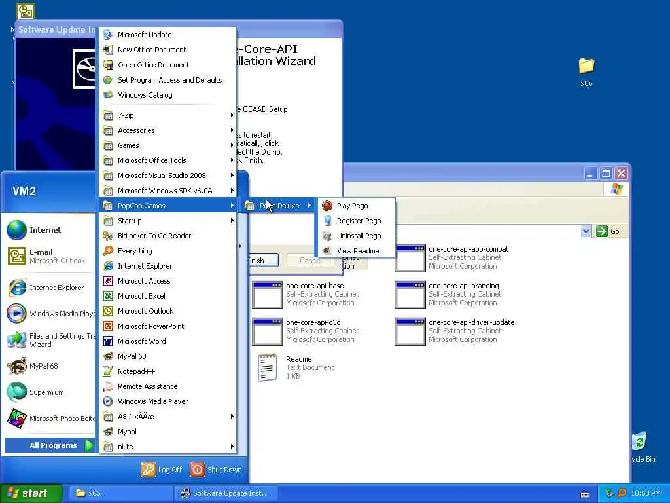Click Play Pego game entry
The width and height of the screenshot is (670, 503).
click(x=356, y=206)
